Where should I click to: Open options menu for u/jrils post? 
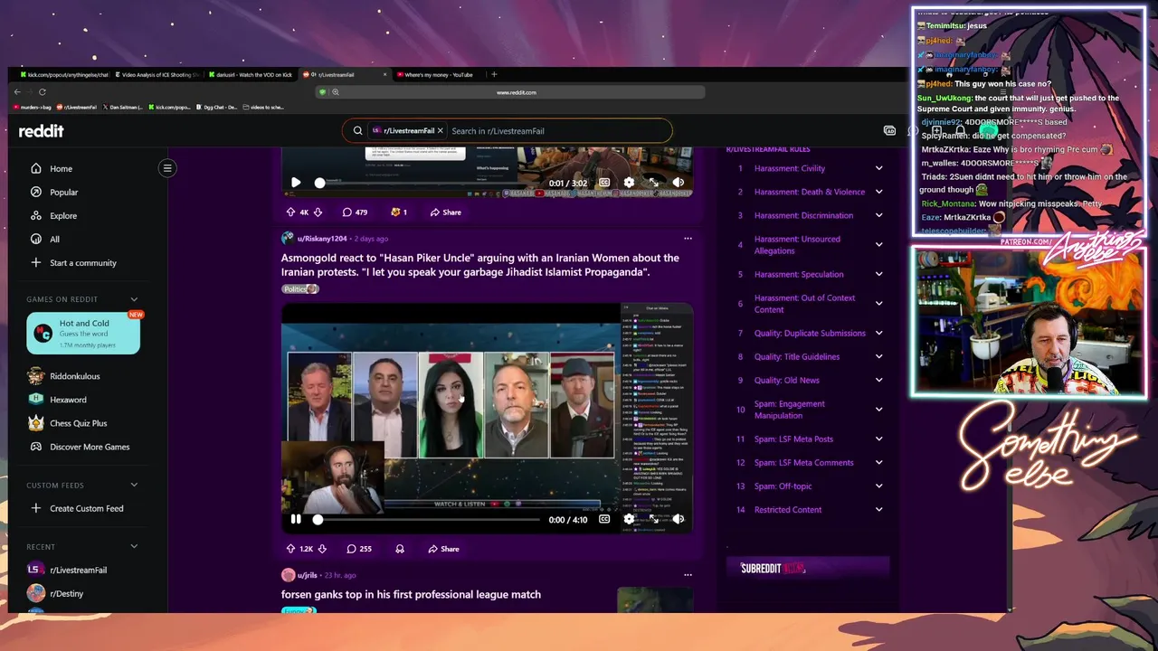click(688, 575)
